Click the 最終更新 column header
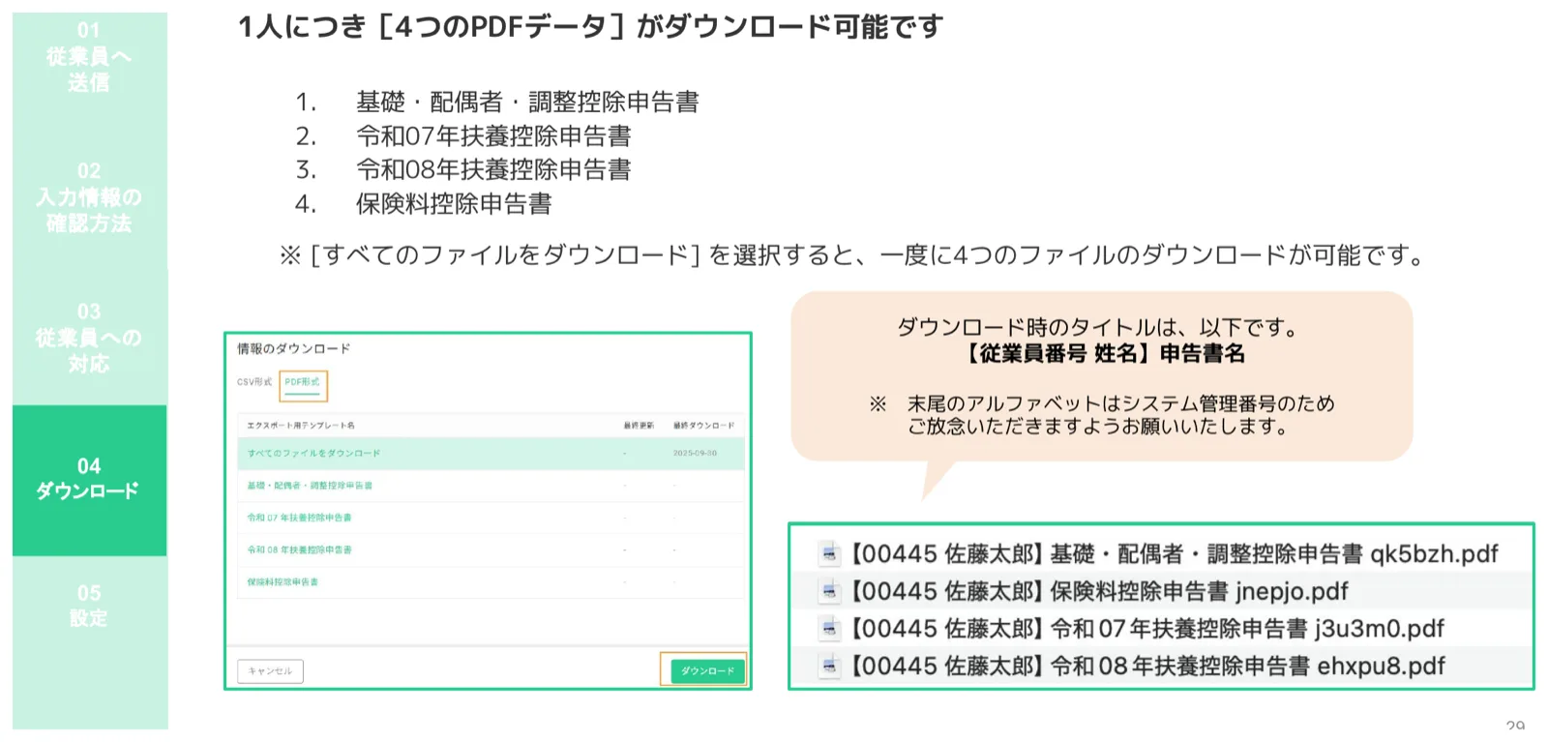This screenshot has height=742, width=1548. (639, 426)
